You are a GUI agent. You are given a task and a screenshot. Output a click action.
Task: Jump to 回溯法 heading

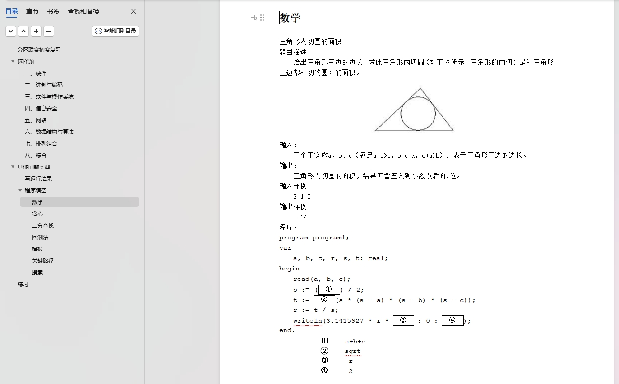click(x=40, y=238)
